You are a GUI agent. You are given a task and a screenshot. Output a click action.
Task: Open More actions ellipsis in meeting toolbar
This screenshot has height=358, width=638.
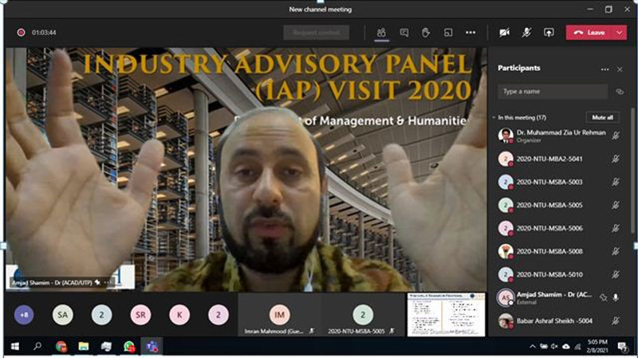[x=471, y=33]
